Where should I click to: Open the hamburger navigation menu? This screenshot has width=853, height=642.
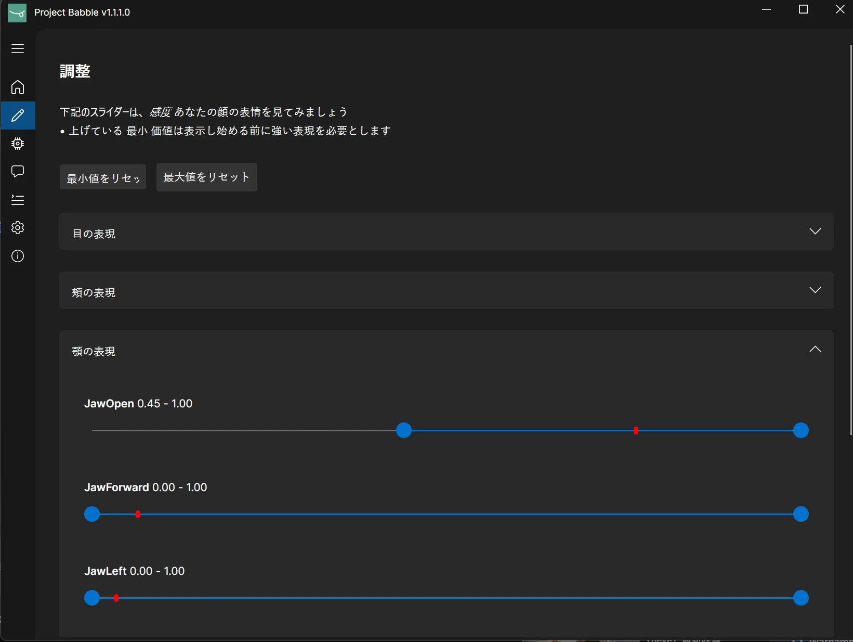[x=18, y=48]
